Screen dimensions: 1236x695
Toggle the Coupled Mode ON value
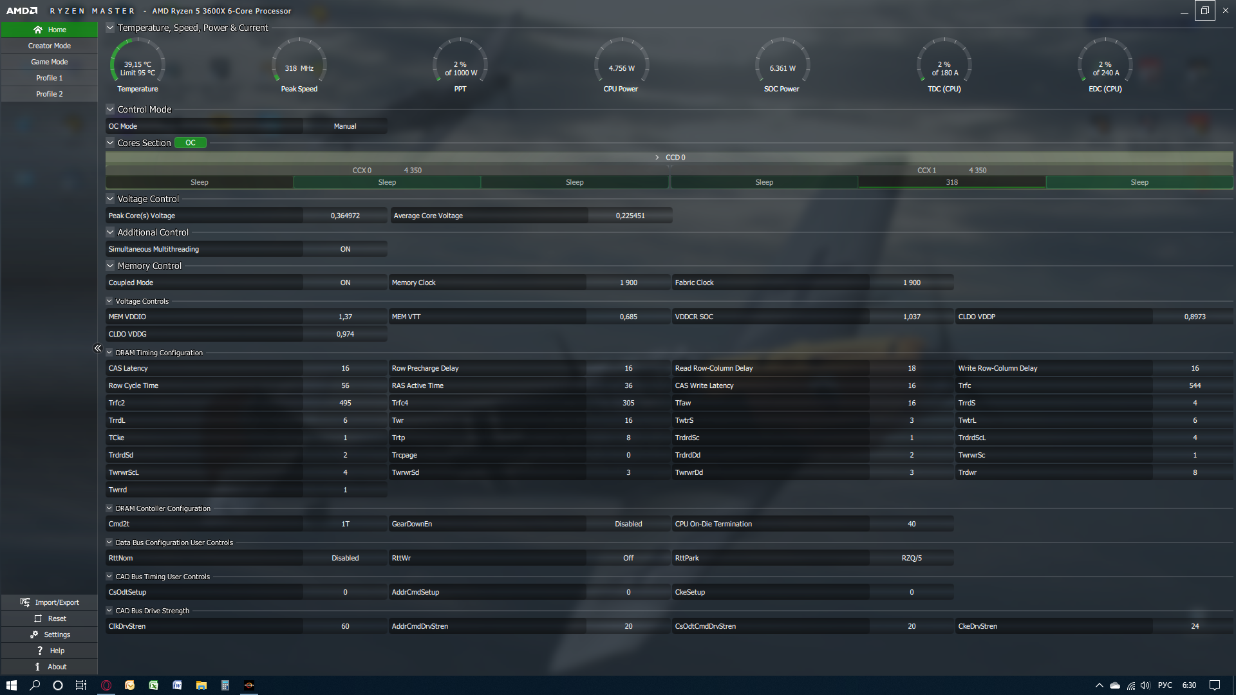coord(345,283)
